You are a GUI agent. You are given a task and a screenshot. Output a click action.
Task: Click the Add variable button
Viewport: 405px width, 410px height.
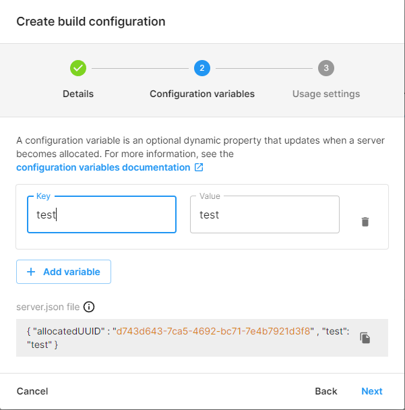pos(64,272)
